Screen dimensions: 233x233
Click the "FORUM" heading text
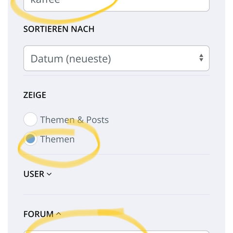click(38, 214)
